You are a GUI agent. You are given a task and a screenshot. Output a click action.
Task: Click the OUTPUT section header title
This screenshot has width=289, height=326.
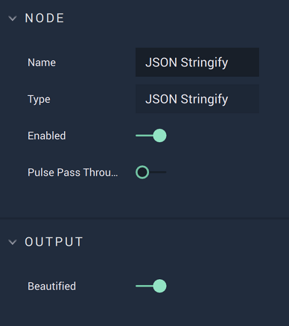click(54, 242)
